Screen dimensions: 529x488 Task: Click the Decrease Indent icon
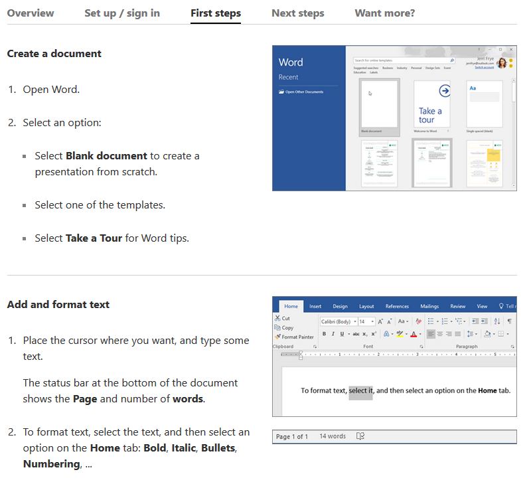(x=475, y=321)
